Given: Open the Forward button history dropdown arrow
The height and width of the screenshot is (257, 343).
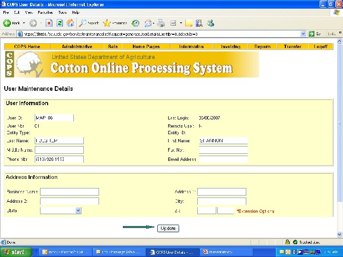Looking at the screenshot, I should tap(40, 23).
